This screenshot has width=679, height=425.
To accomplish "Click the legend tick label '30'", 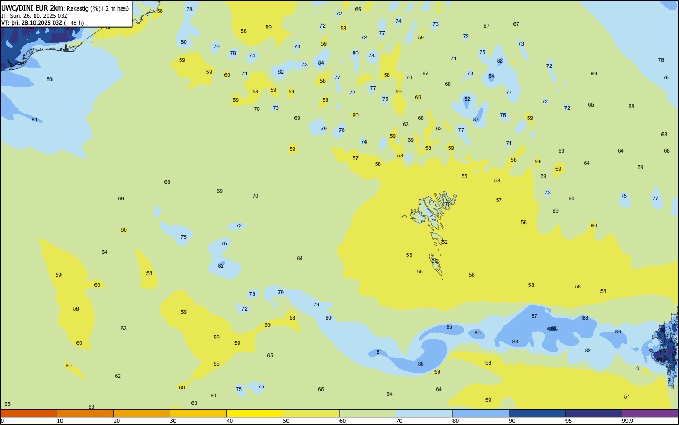I will (173, 421).
